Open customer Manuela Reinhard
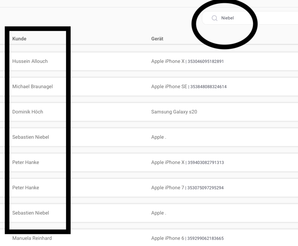The image size is (298, 246). (x=32, y=238)
